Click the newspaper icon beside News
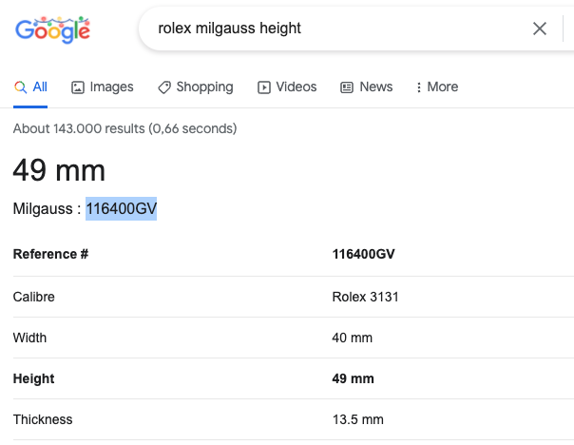Screen dimensions: 574x445 click(347, 87)
